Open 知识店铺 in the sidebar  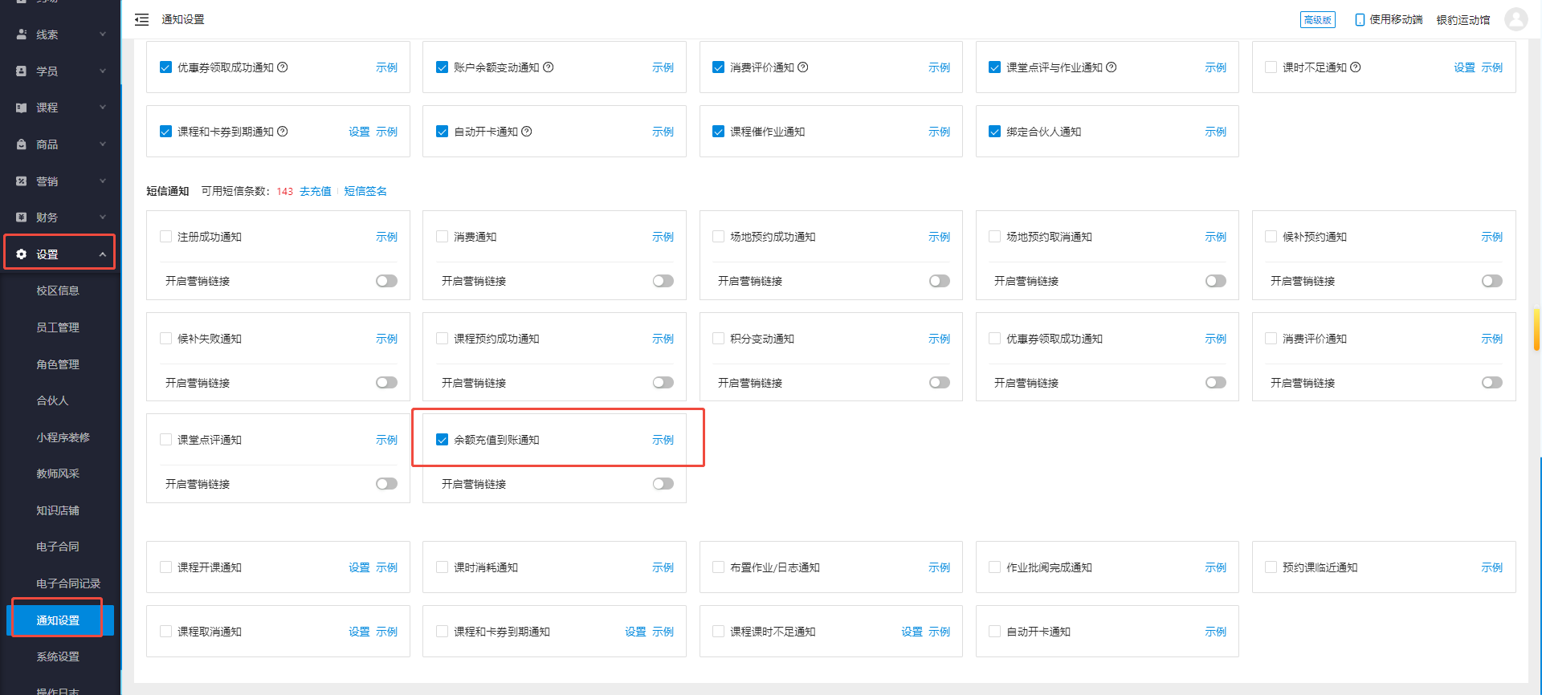tap(58, 510)
